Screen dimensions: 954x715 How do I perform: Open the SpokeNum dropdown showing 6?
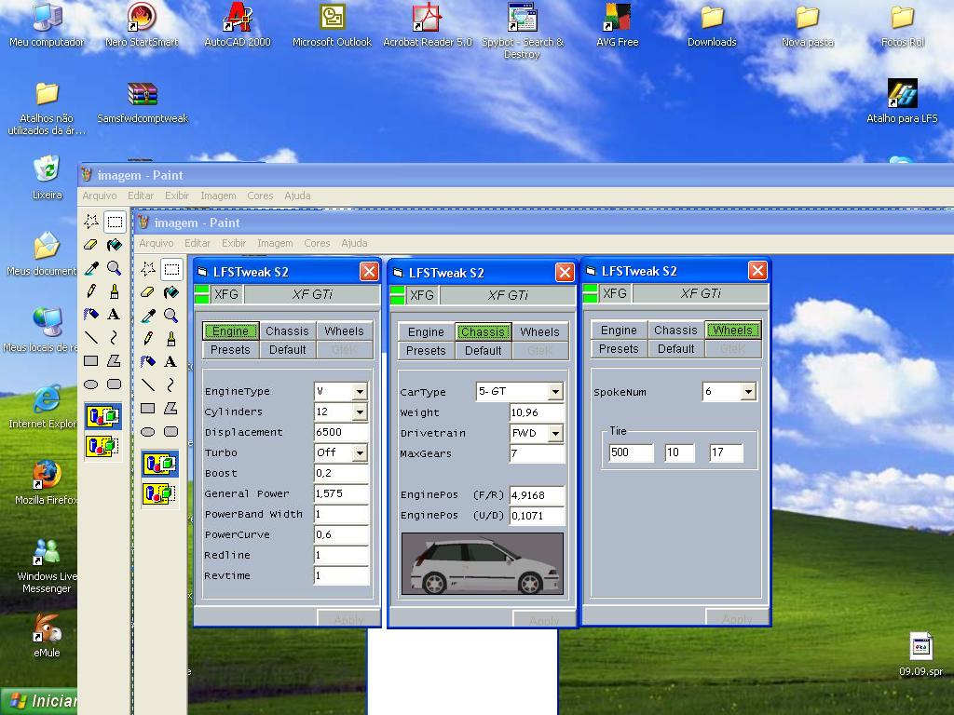(748, 392)
